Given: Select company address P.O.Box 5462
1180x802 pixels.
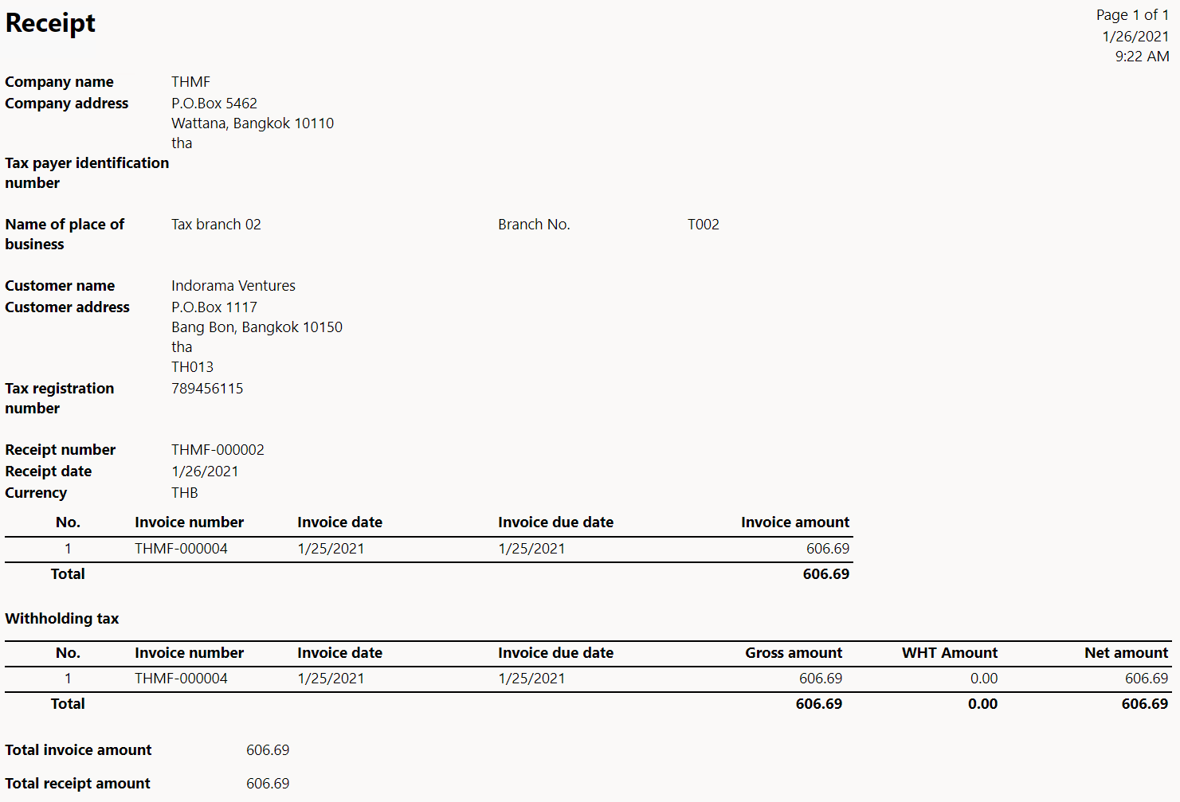Looking at the screenshot, I should pyautogui.click(x=214, y=104).
